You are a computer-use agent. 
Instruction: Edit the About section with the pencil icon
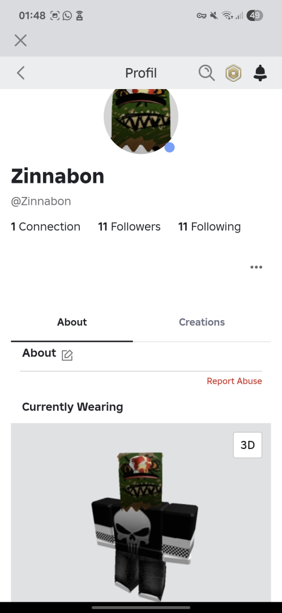pos(67,355)
